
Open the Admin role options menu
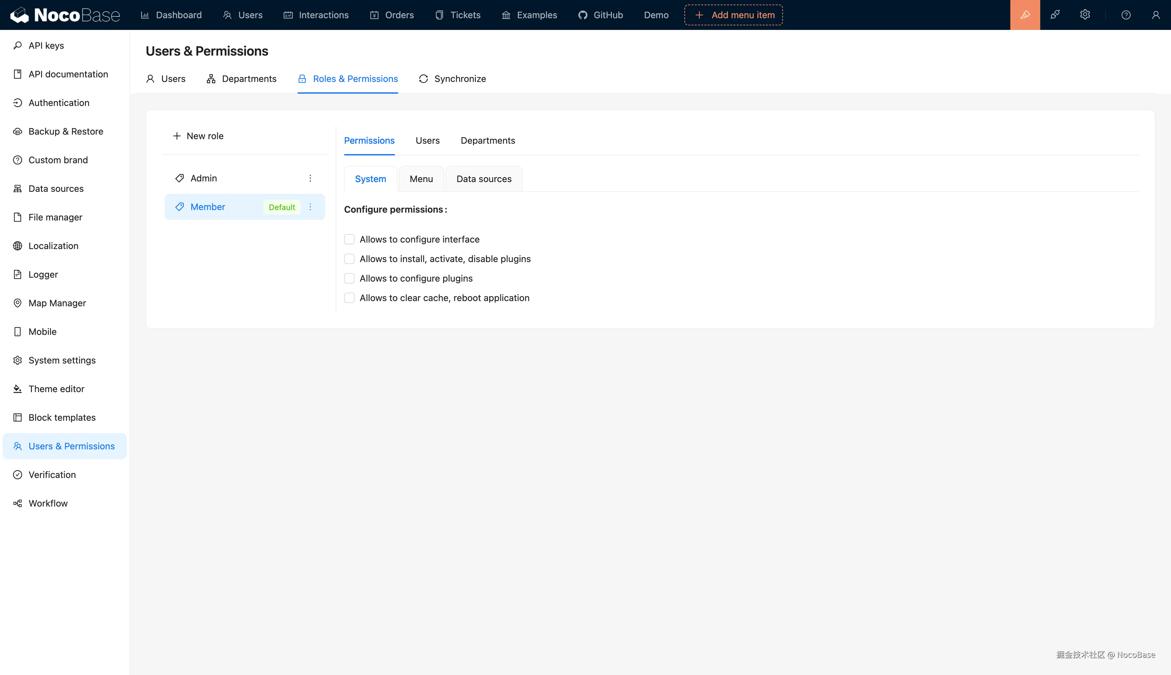pyautogui.click(x=310, y=178)
